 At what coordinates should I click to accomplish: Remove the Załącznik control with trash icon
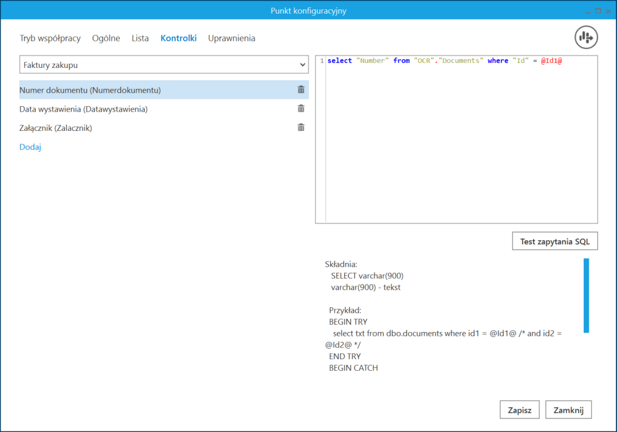click(301, 128)
